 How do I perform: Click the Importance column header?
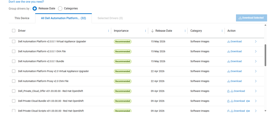pyautogui.click(x=121, y=31)
